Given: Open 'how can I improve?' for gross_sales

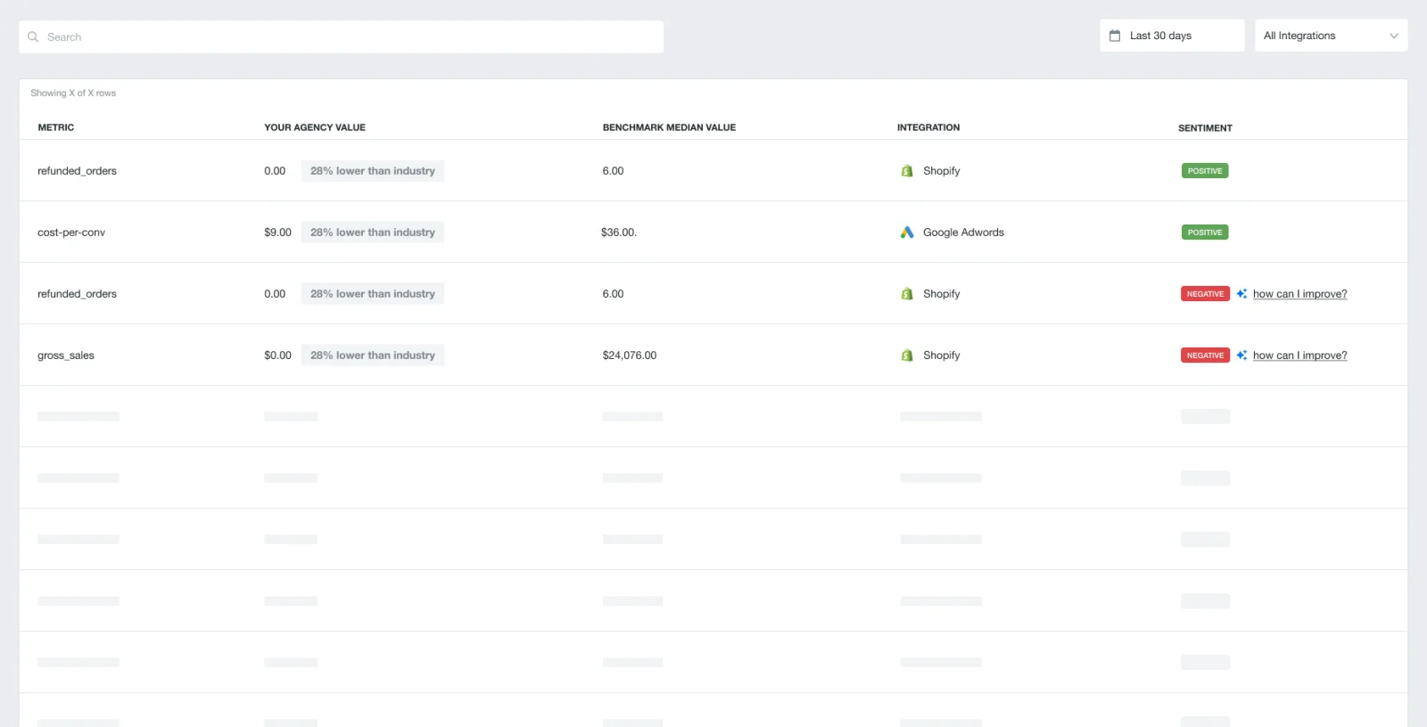Looking at the screenshot, I should click(x=1299, y=355).
